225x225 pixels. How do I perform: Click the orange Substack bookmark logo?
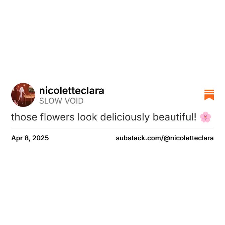[x=209, y=95]
